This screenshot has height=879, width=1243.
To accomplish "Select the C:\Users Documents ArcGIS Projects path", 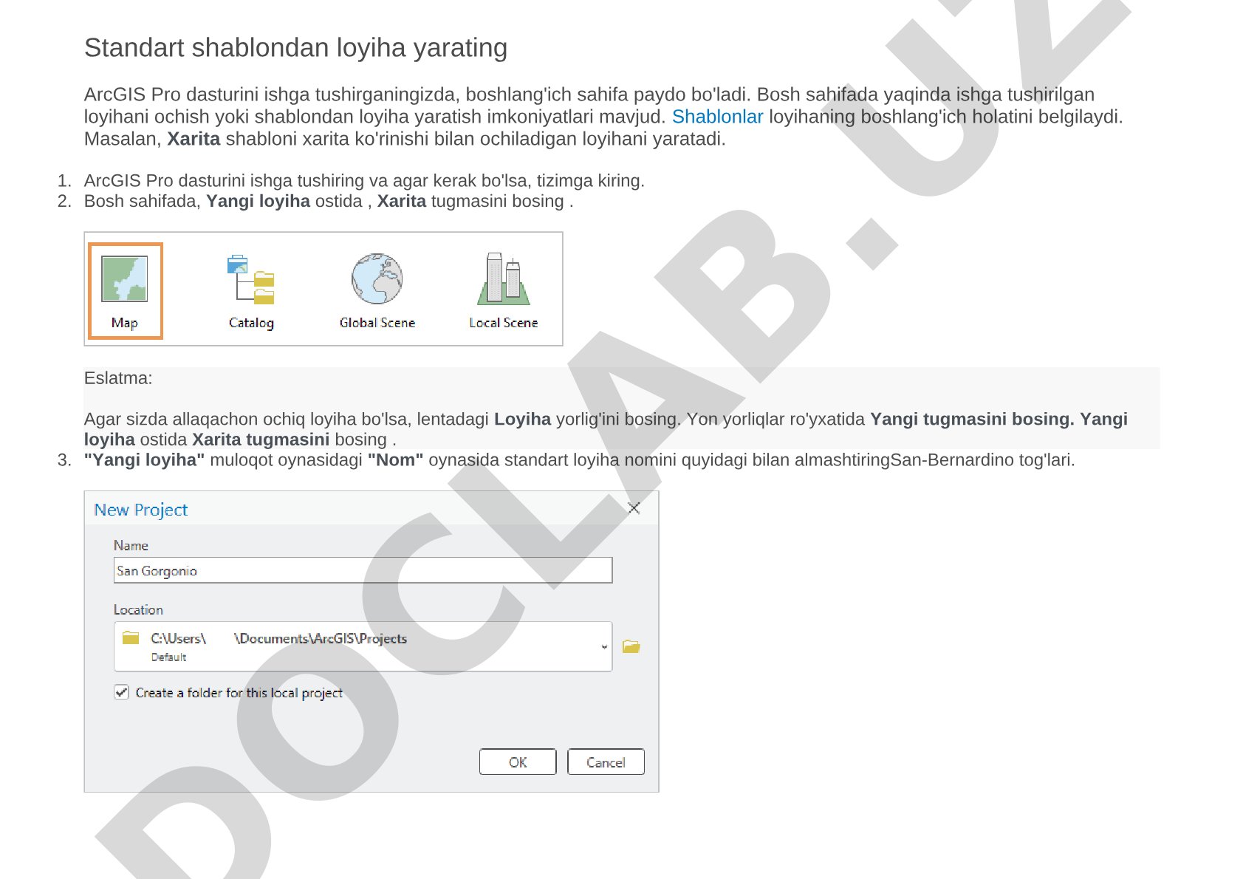I will pos(279,638).
